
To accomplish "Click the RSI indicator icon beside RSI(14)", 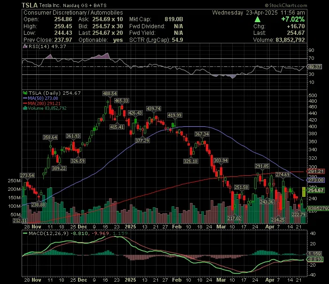I will pyautogui.click(x=25, y=46).
